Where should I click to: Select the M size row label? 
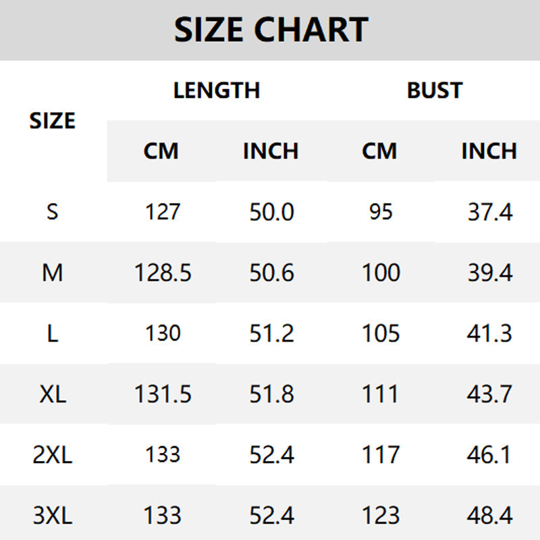point(53,273)
